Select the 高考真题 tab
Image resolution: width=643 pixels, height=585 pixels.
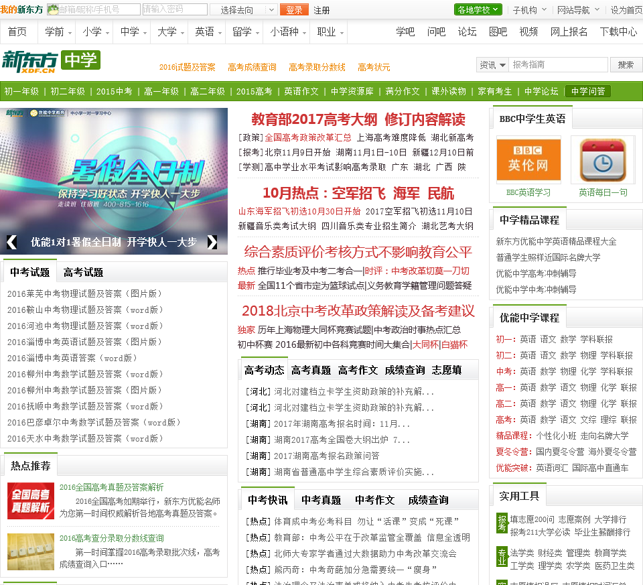click(x=311, y=371)
